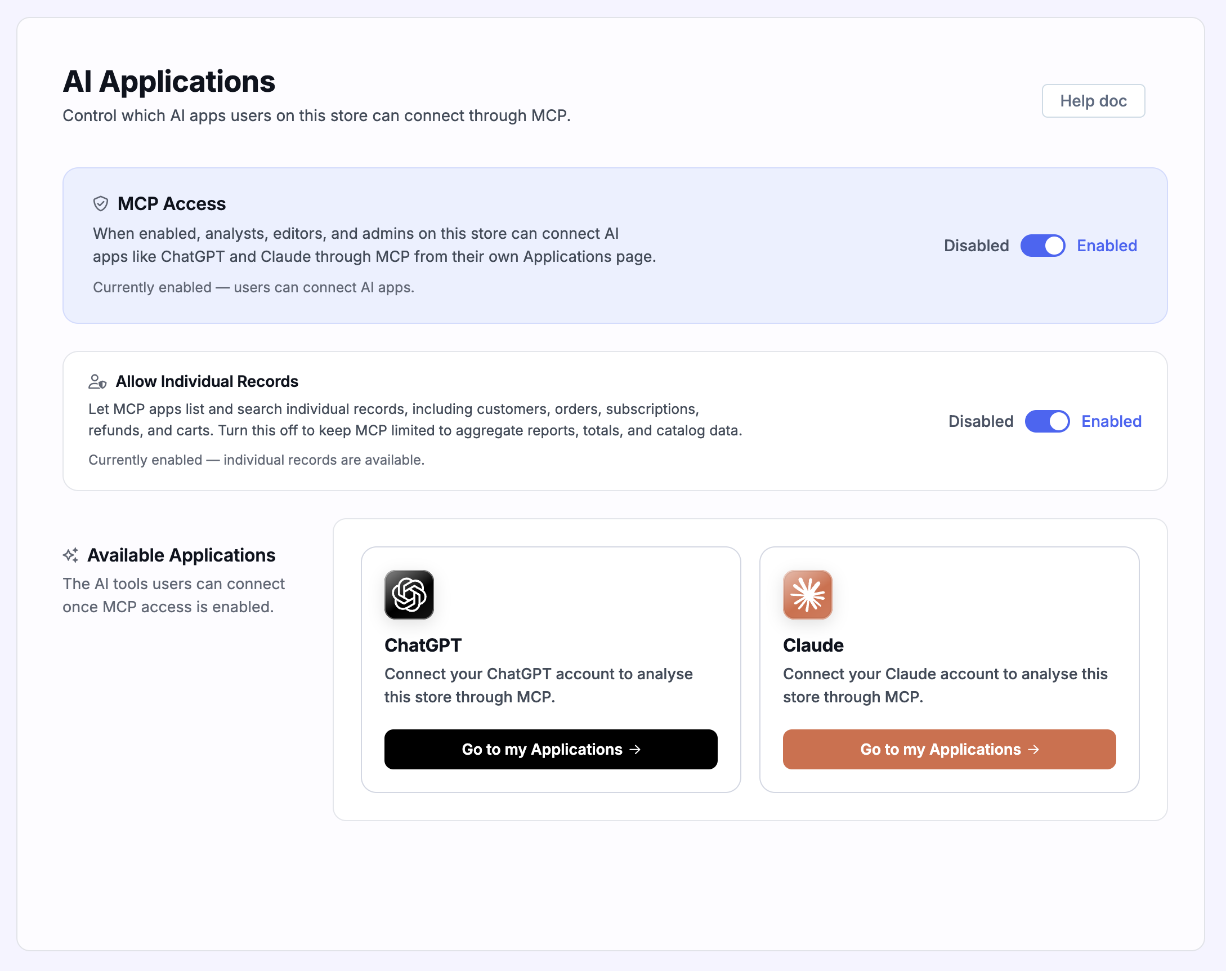Viewport: 1226px width, 971px height.
Task: Click 'Connect your Claude account' description
Action: 945,685
